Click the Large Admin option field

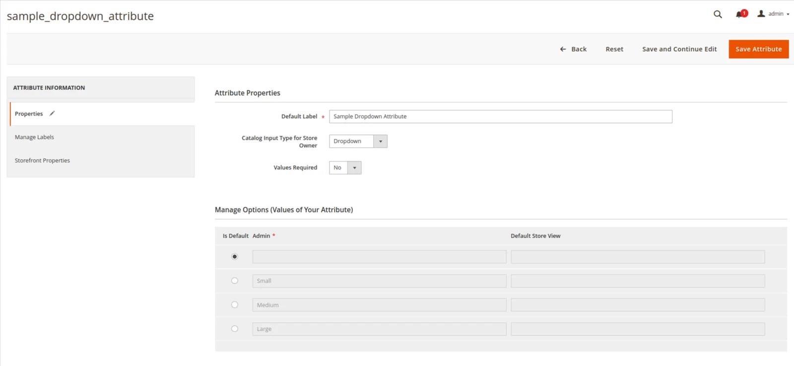pyautogui.click(x=379, y=329)
